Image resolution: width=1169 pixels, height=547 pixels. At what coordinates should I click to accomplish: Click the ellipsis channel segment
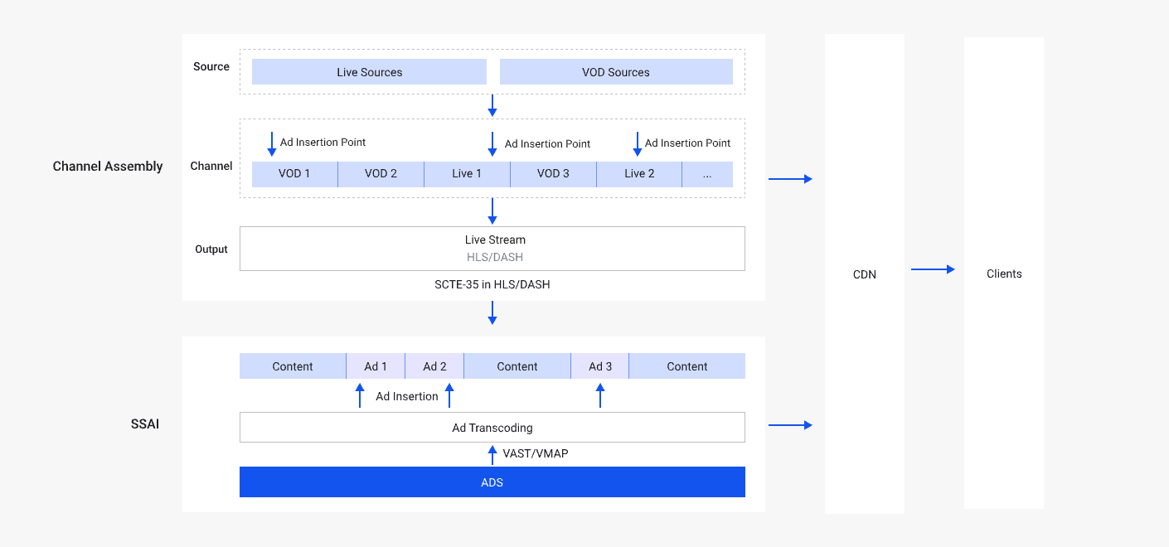(x=707, y=174)
